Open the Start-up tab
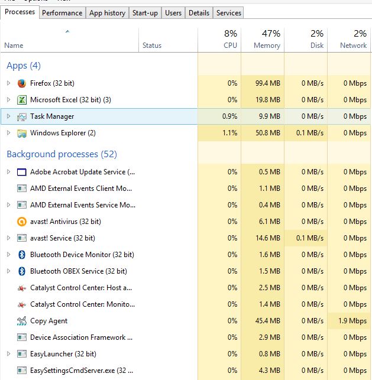372x380 pixels. coord(145,13)
